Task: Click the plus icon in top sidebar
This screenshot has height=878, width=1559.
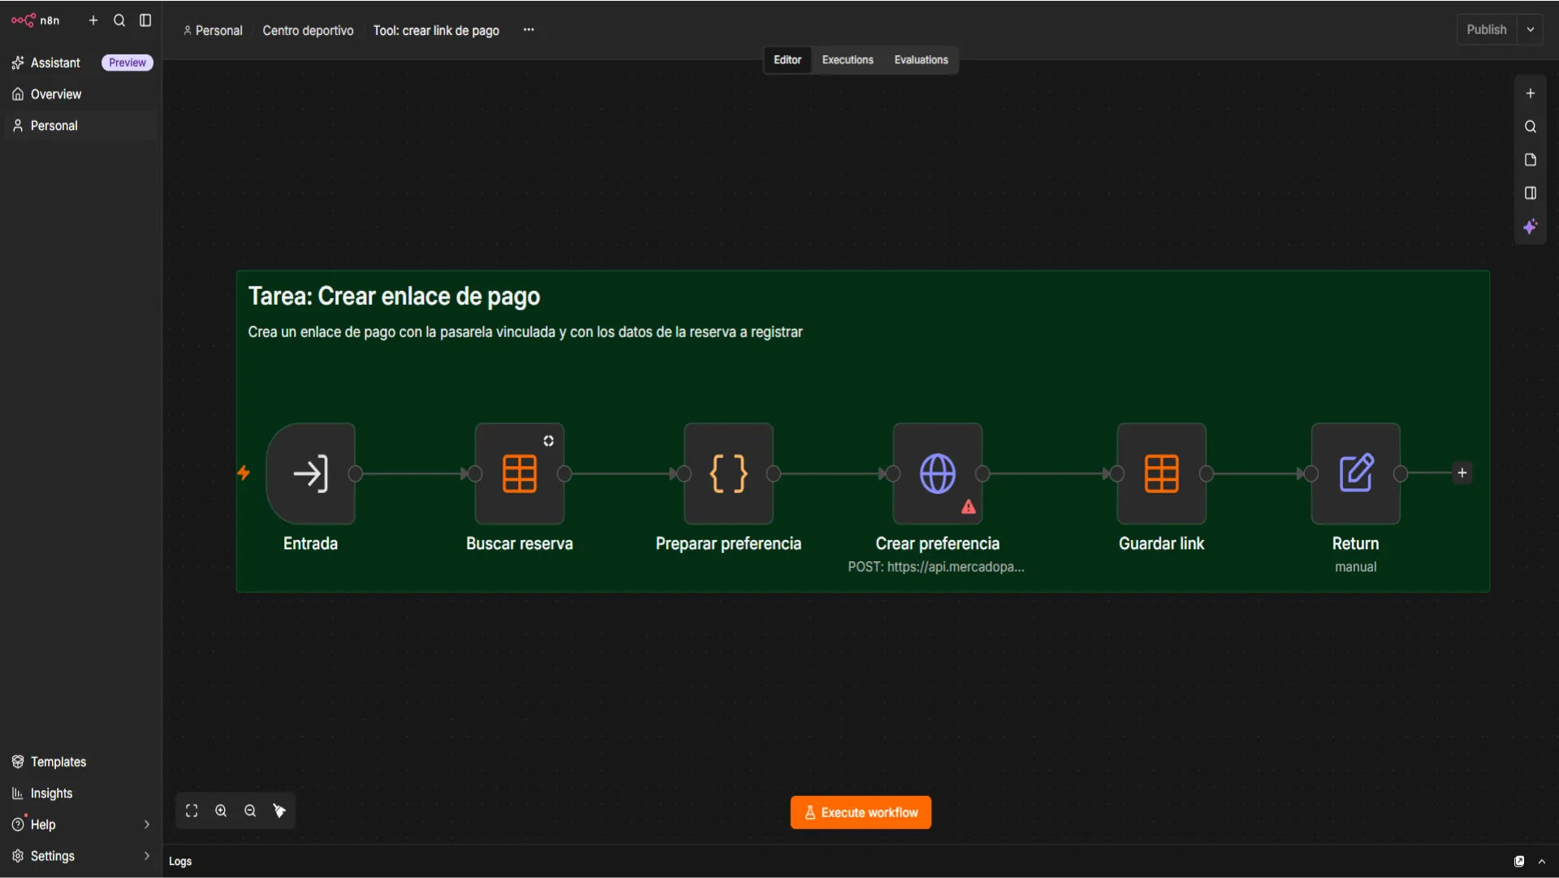Action: (93, 20)
